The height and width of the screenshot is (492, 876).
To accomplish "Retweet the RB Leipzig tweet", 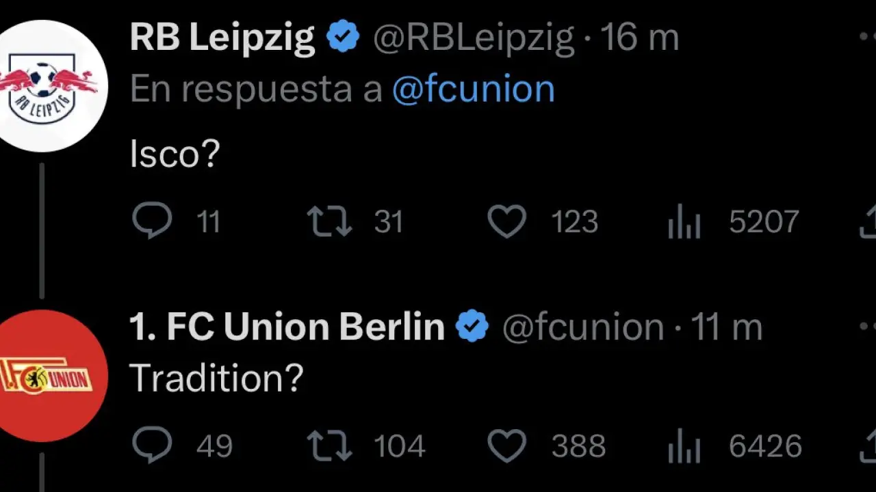I will pyautogui.click(x=329, y=222).
